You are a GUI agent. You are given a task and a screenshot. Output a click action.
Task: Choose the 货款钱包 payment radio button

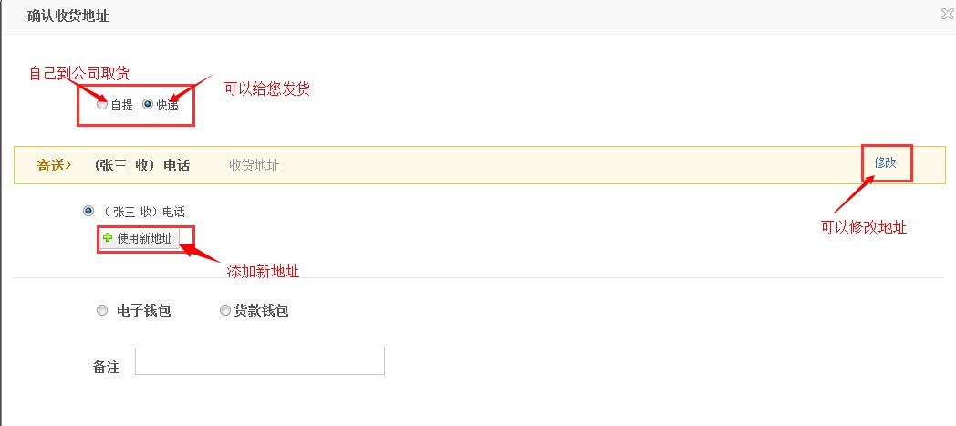click(225, 311)
